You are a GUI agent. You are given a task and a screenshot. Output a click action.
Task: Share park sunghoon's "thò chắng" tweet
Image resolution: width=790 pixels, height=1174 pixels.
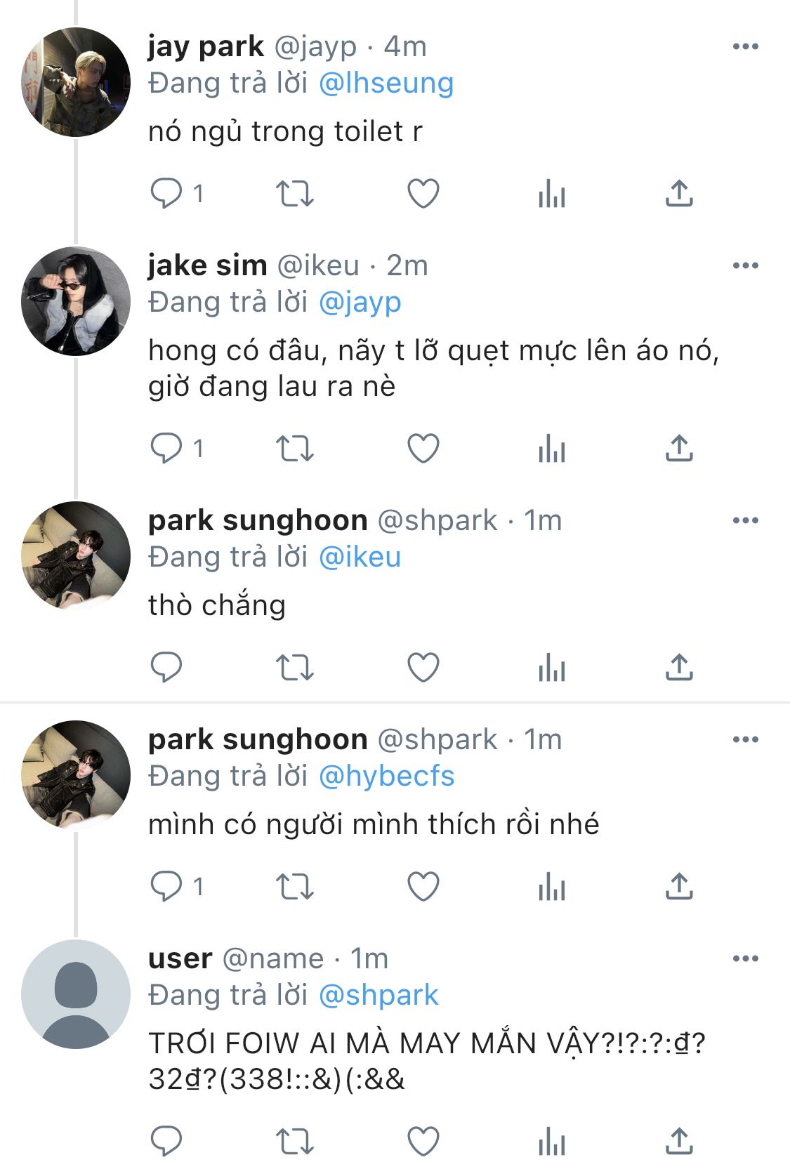(678, 668)
